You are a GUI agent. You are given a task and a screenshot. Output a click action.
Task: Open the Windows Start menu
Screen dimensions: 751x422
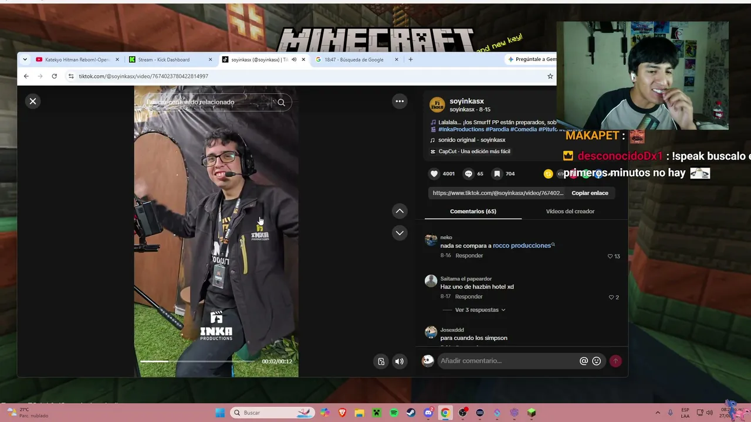220,413
